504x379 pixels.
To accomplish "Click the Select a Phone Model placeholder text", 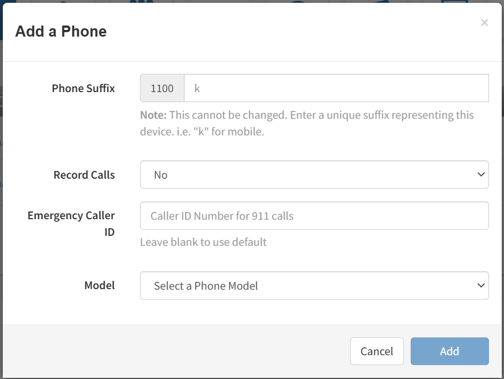I will click(x=206, y=286).
